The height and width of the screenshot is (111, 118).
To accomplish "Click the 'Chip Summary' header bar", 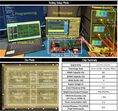I will [x=89, y=60].
